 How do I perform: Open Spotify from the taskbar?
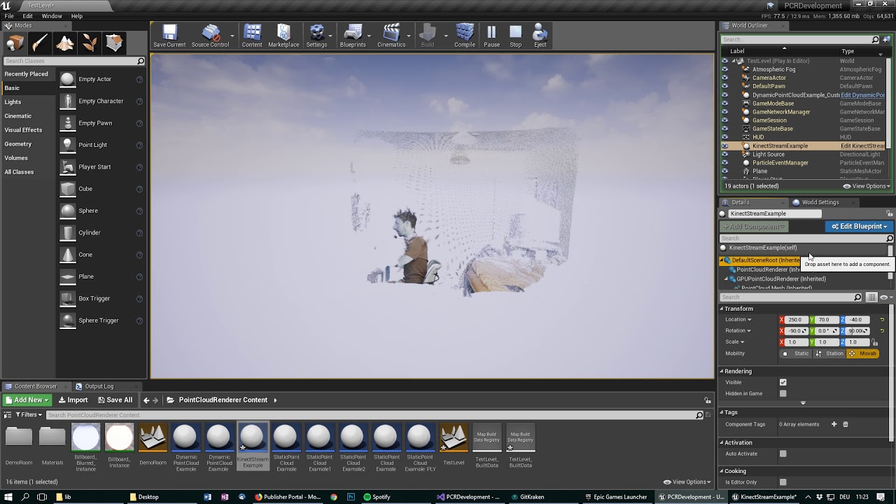click(x=377, y=497)
